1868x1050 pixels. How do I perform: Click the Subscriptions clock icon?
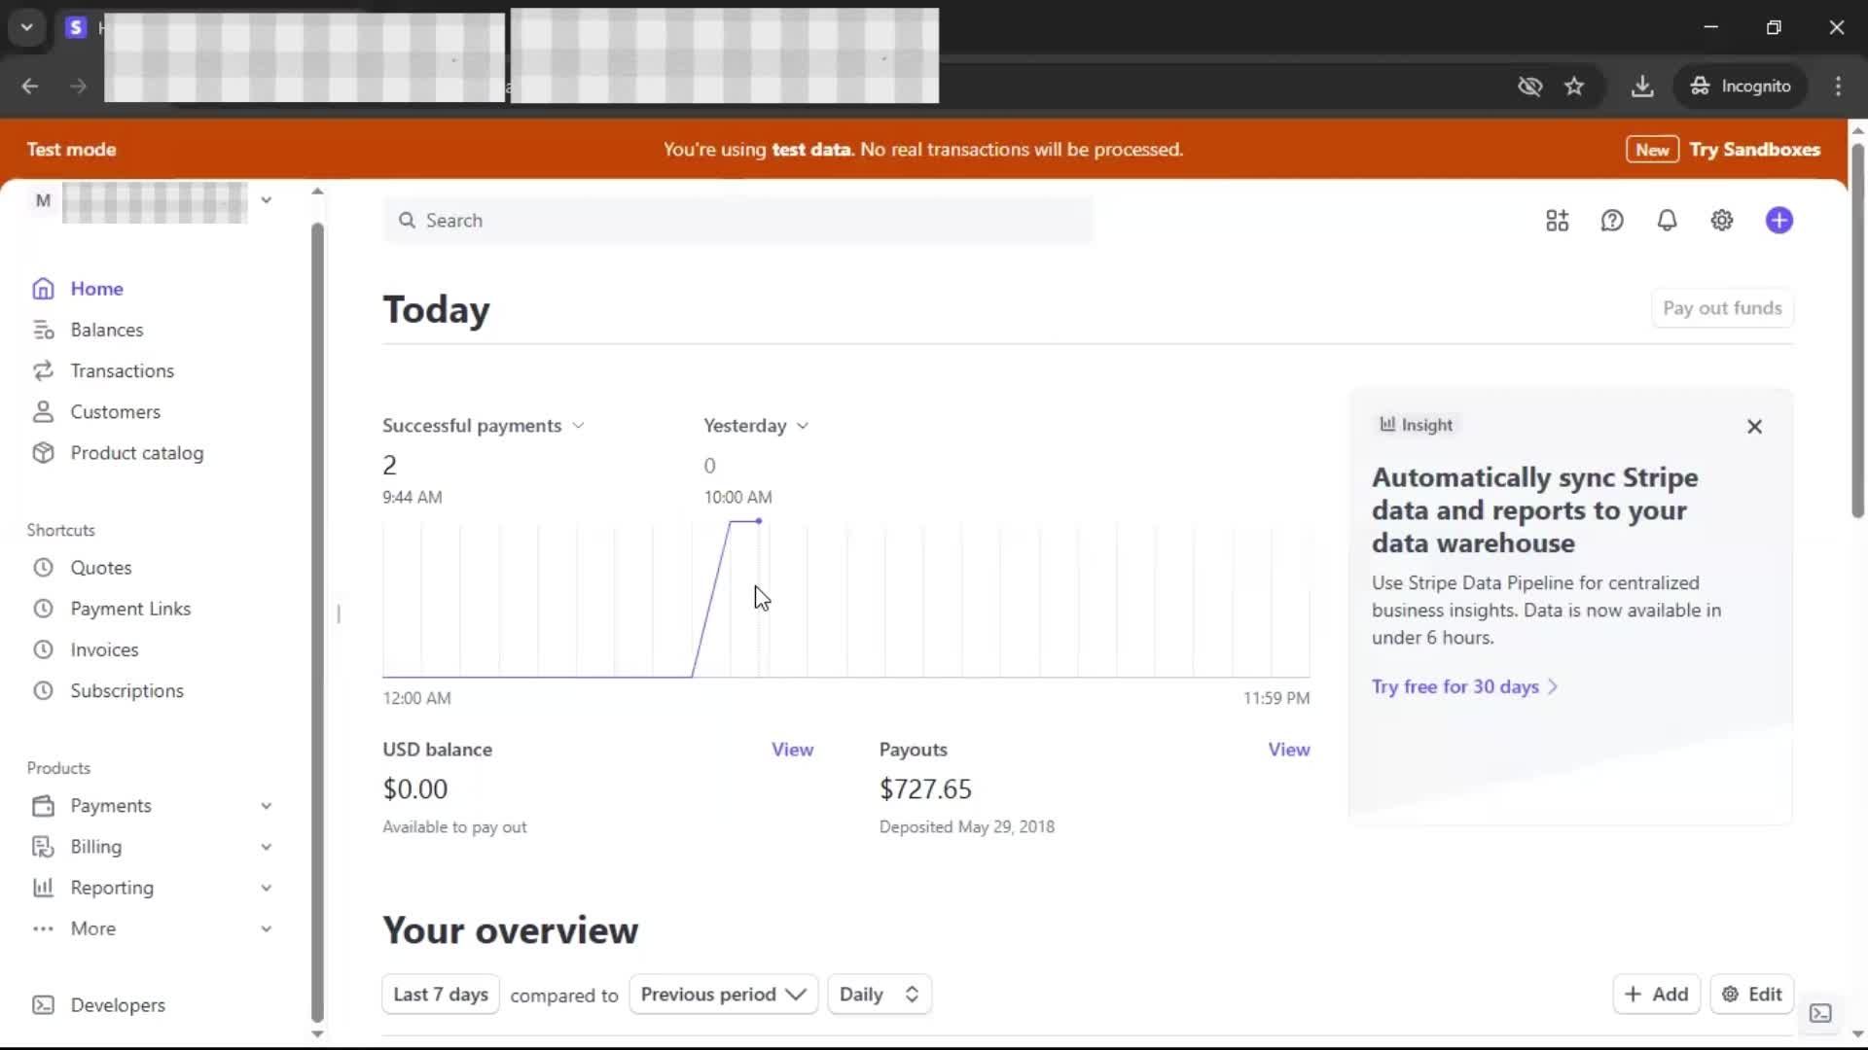click(x=43, y=690)
